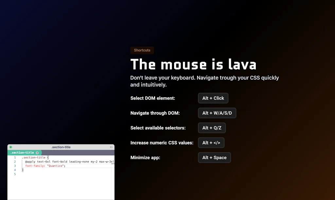Click the green status dot in the editor titlebar
The image size is (335, 200).
(x=10, y=147)
